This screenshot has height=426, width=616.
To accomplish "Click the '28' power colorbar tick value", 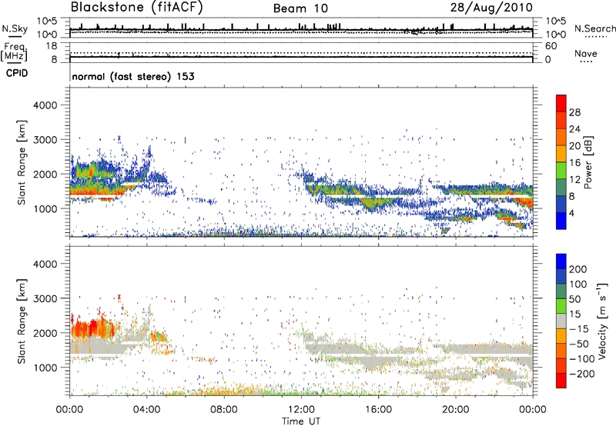I will point(574,112).
